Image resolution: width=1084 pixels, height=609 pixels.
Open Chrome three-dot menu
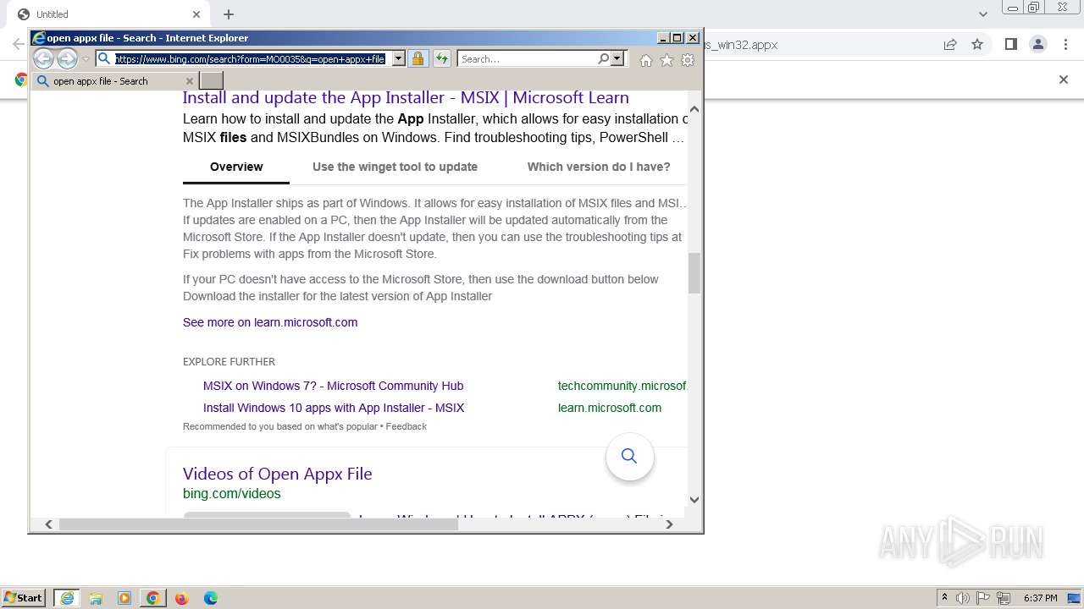(1065, 45)
